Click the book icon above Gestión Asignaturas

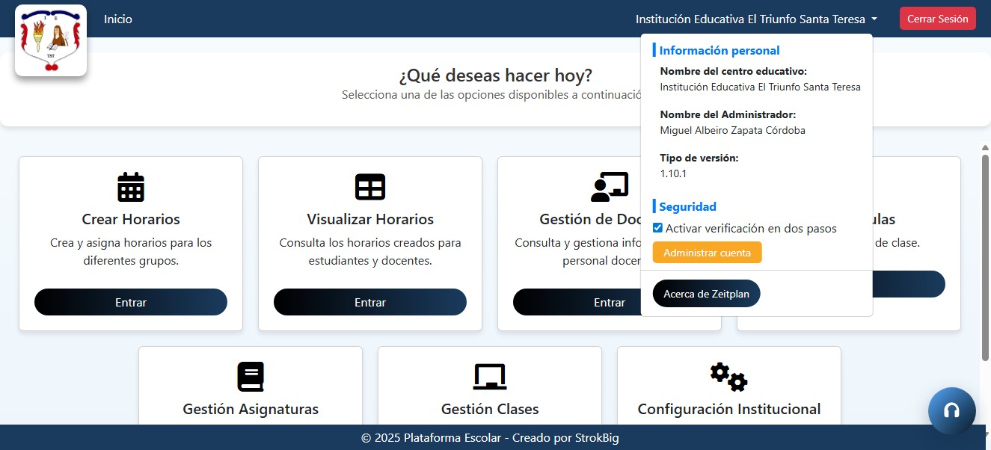(x=250, y=376)
